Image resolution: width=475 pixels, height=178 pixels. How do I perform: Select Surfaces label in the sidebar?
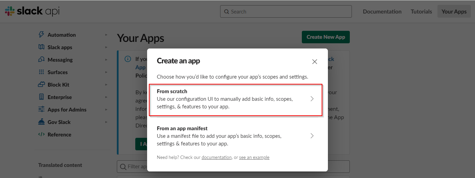pos(58,72)
